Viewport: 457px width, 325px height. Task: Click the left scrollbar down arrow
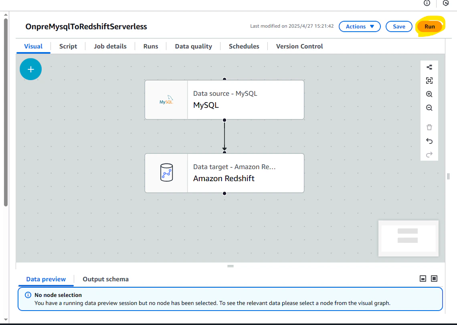(6, 319)
